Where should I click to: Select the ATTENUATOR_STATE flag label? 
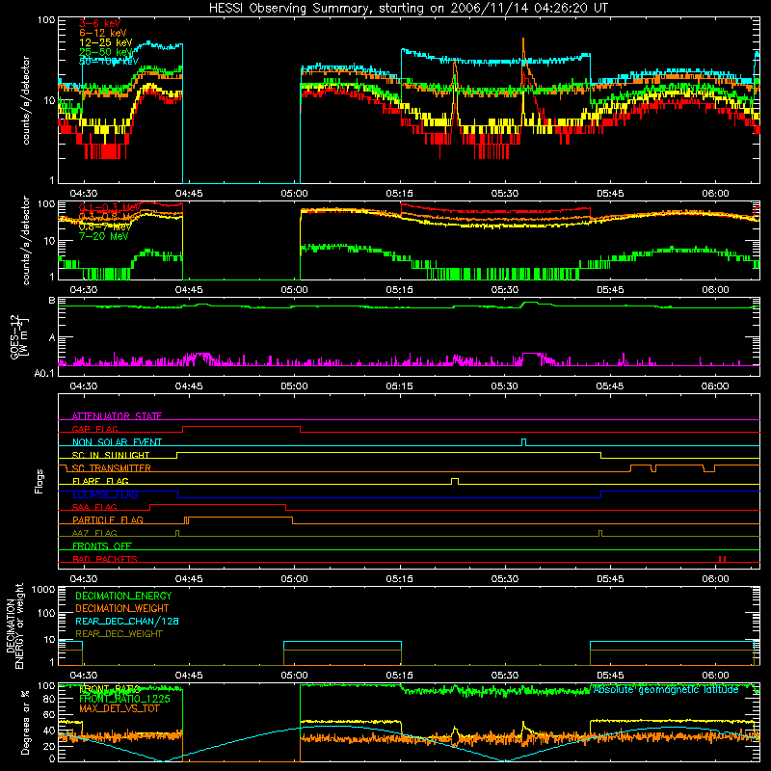[117, 416]
